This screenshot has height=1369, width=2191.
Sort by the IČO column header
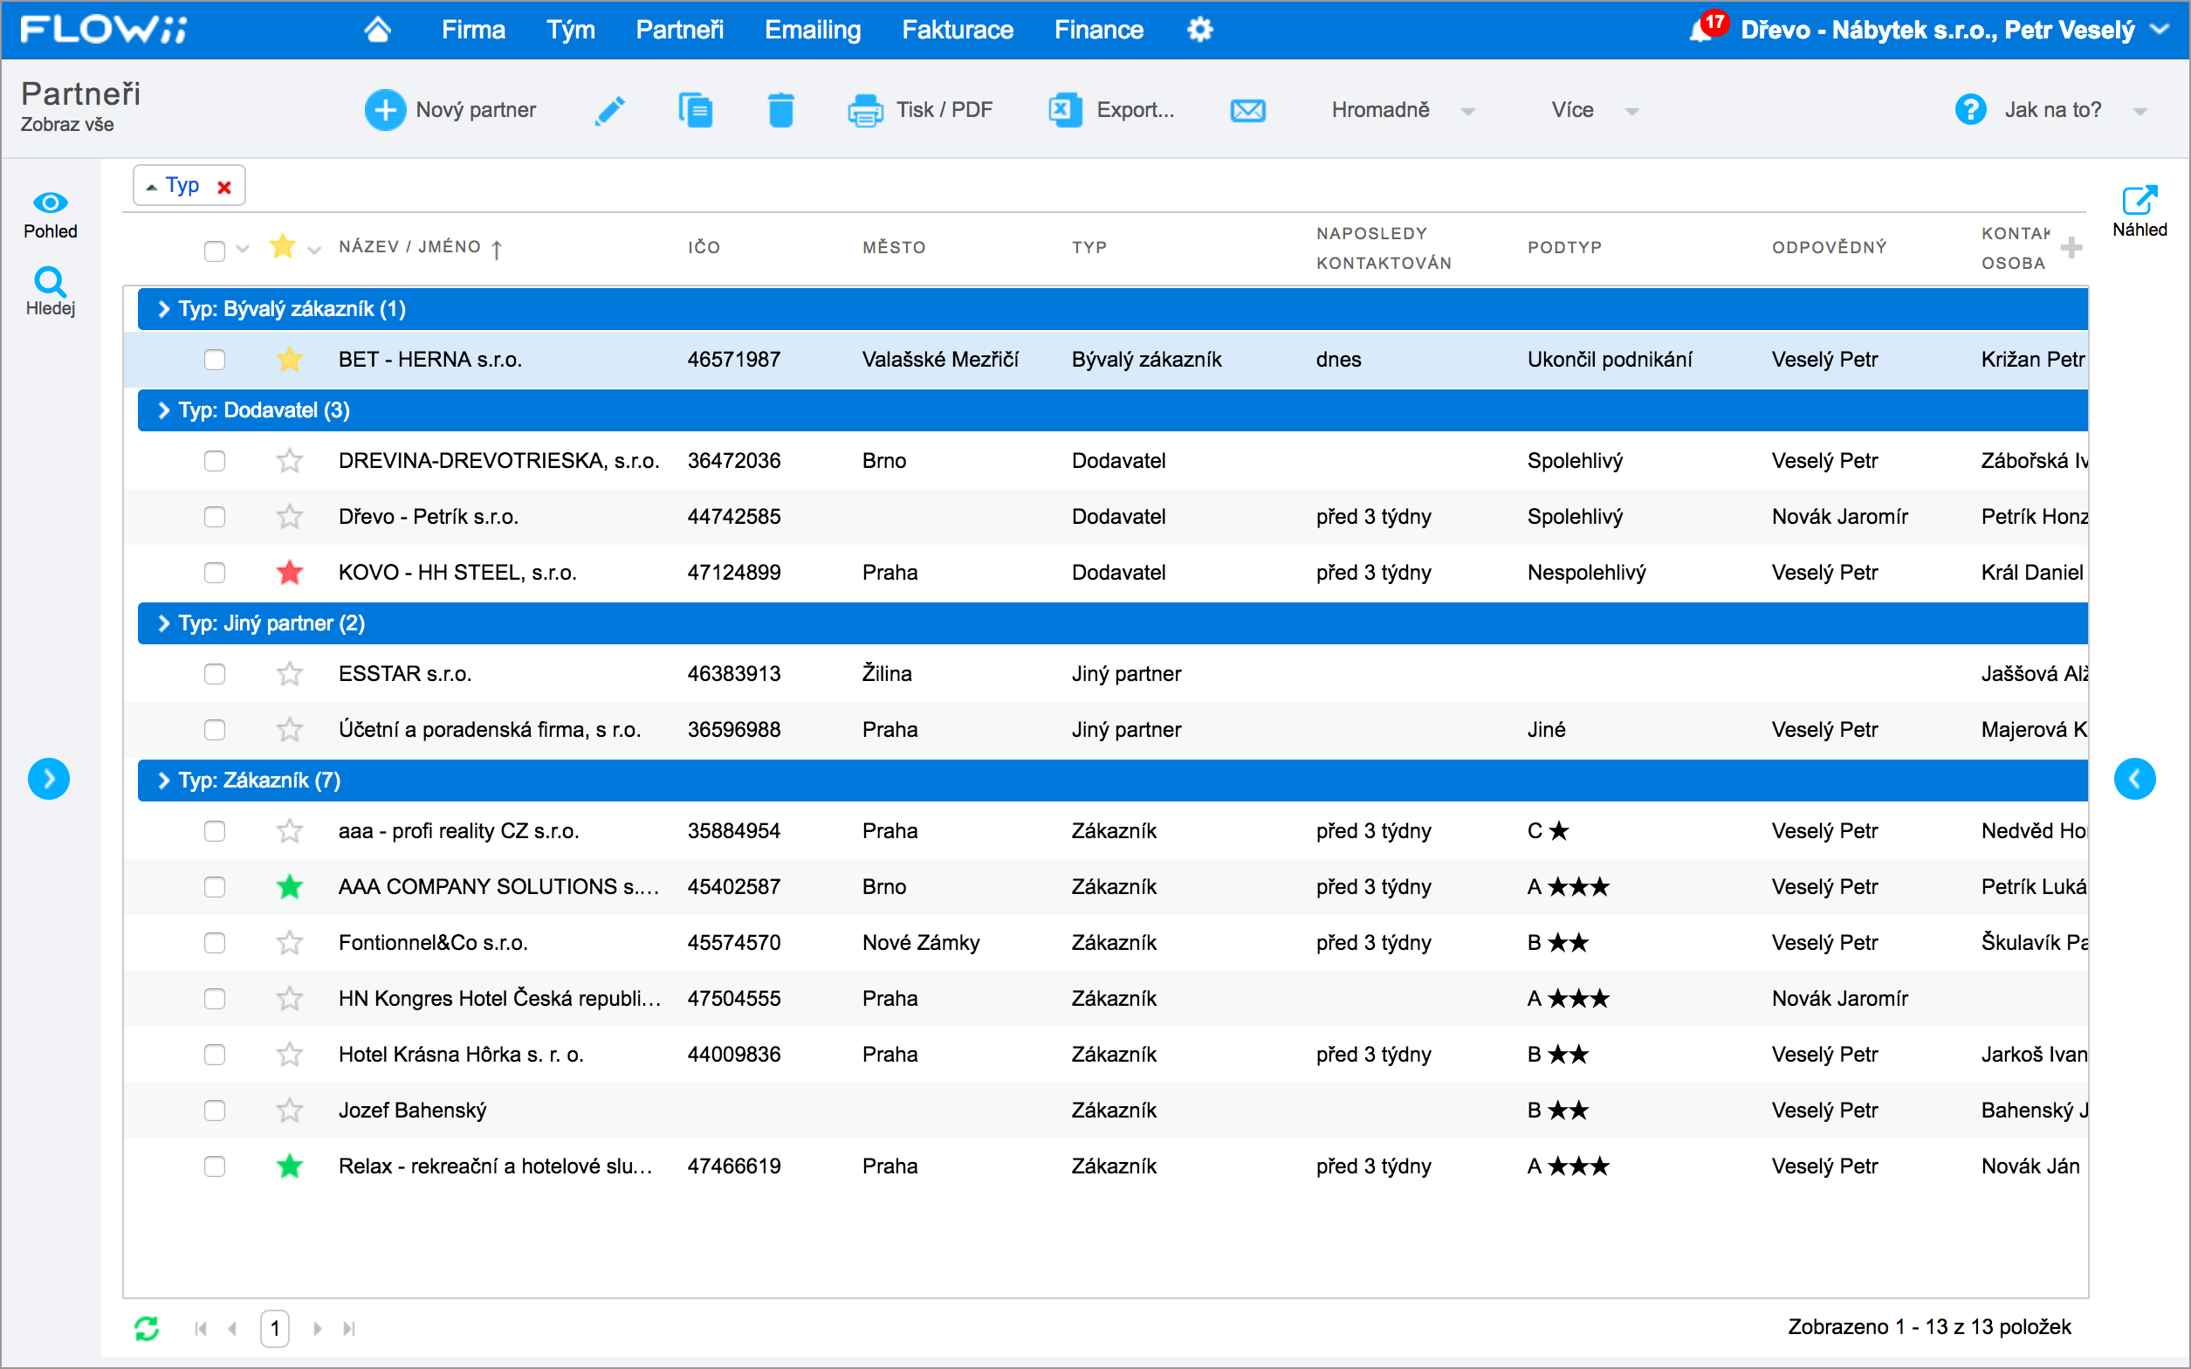(704, 247)
